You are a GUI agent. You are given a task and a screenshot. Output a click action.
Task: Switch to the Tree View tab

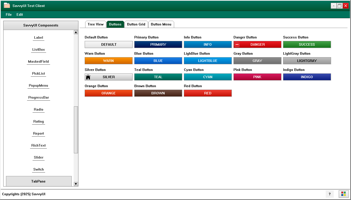pos(95,24)
